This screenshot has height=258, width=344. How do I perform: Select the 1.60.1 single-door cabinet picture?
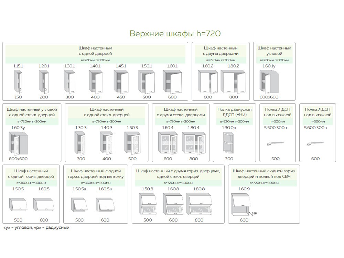[172, 82]
